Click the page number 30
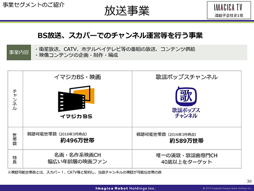 point(249,181)
